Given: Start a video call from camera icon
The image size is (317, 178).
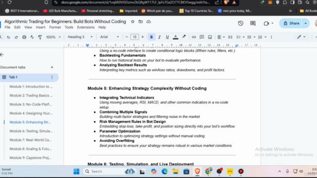Looking at the screenshot, I should (266, 23).
